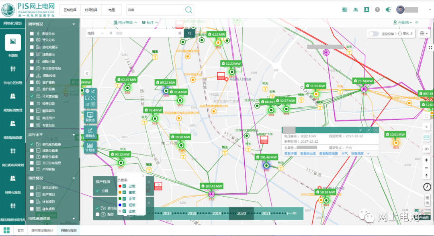Click 设备溯源 link in station popup
Screen dimensions: 434x236
(x=357, y=154)
